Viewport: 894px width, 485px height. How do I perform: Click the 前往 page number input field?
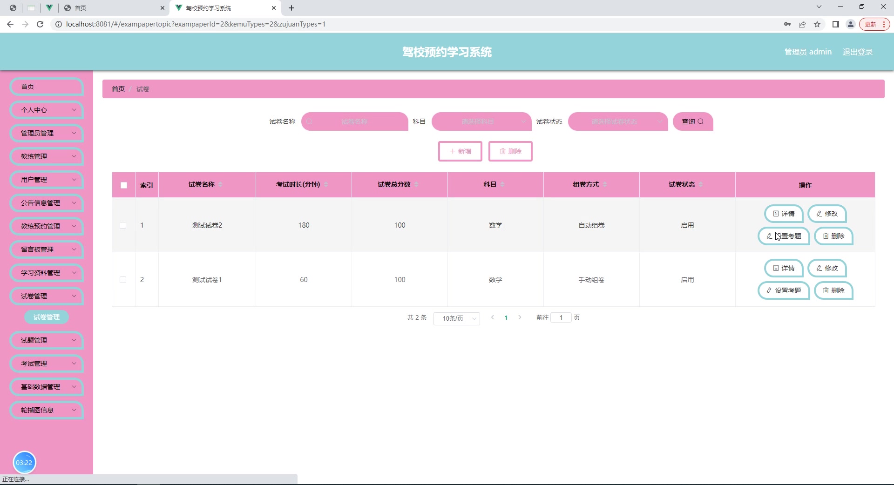point(561,317)
